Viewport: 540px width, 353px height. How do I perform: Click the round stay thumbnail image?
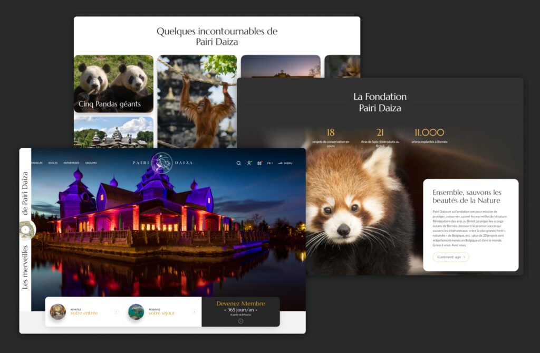(136, 312)
